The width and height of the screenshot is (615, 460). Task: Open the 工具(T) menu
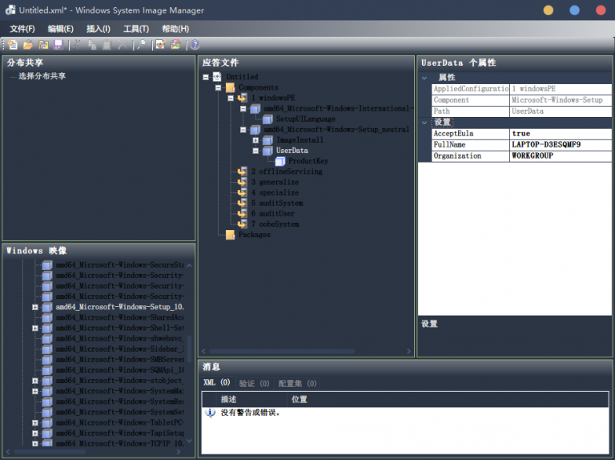point(135,29)
